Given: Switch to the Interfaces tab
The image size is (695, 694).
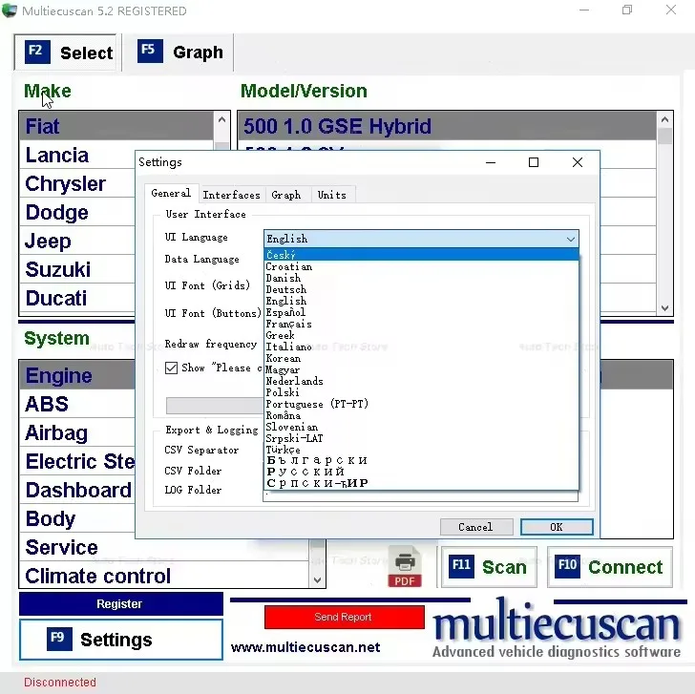Looking at the screenshot, I should point(231,195).
